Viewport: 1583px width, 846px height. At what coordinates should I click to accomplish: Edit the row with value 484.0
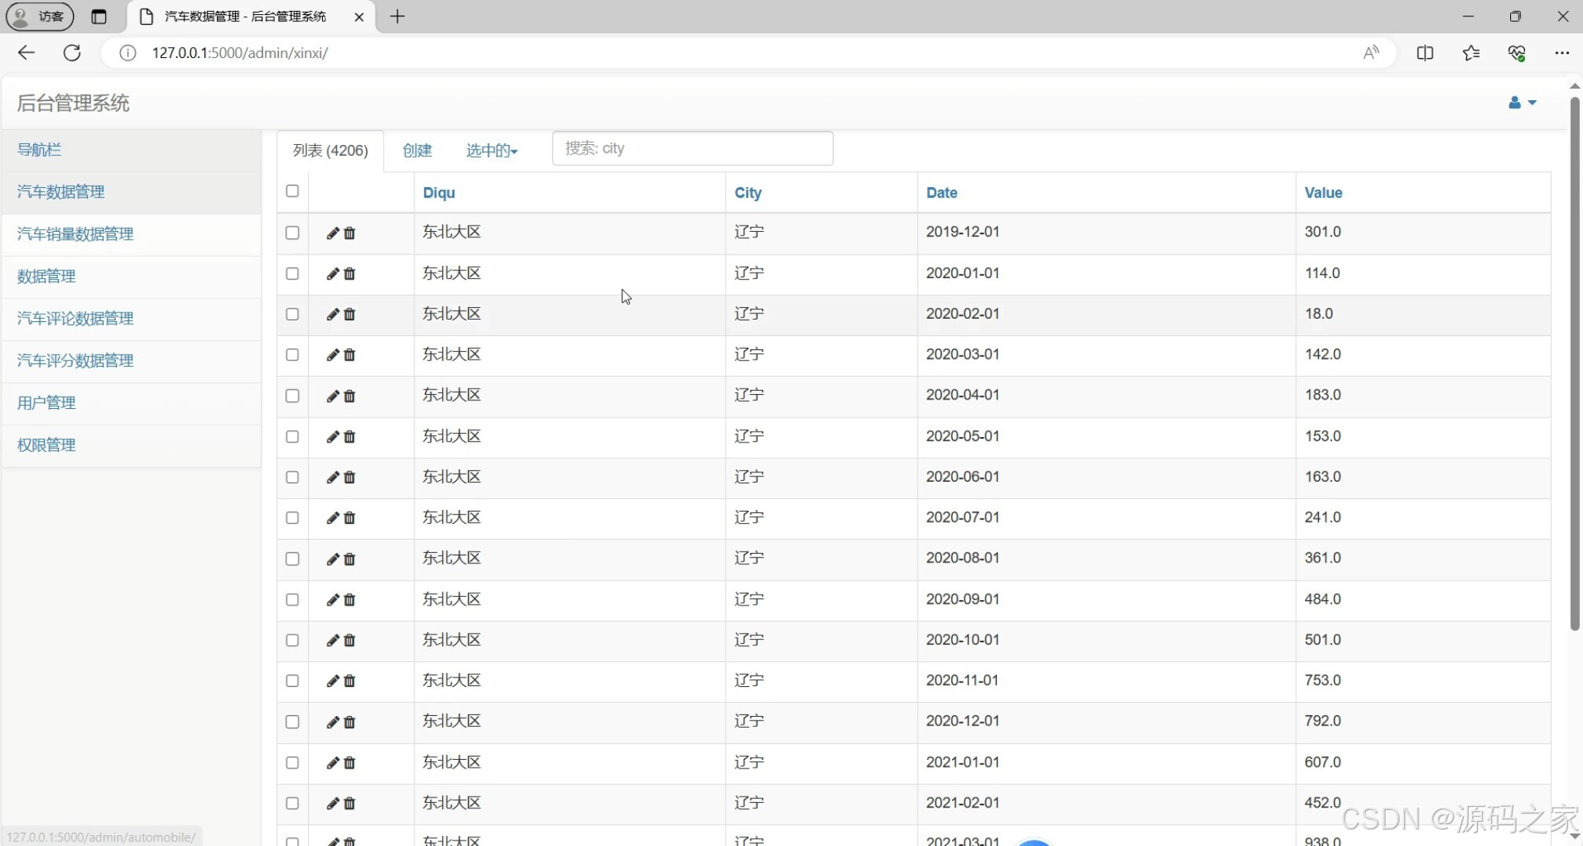[x=332, y=599]
